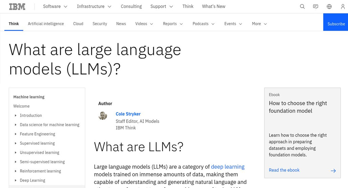The height and width of the screenshot is (188, 348).
Task: Click 'IBM Think' under author name
Action: pyautogui.click(x=126, y=128)
